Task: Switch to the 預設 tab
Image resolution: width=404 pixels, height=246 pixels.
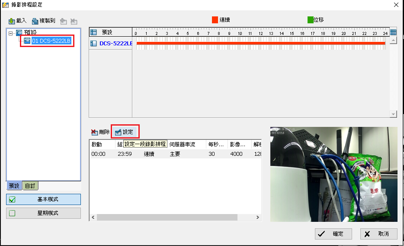Action: pos(14,186)
